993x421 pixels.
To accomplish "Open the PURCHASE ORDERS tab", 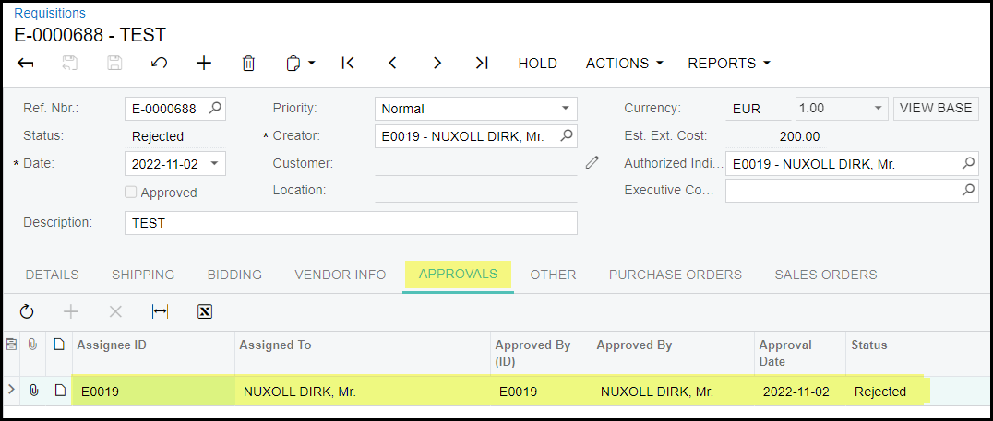I will [675, 275].
